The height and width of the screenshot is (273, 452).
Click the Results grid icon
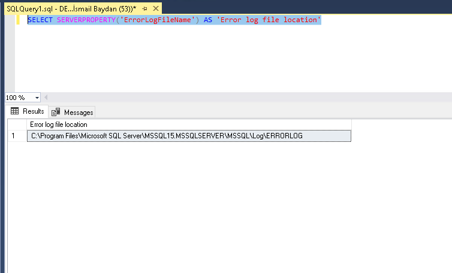click(x=15, y=111)
